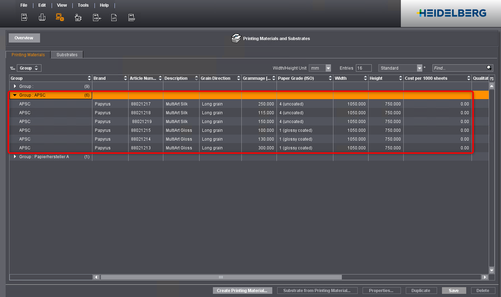Sort by Brand column arrows
This screenshot has width=501, height=297.
point(125,78)
